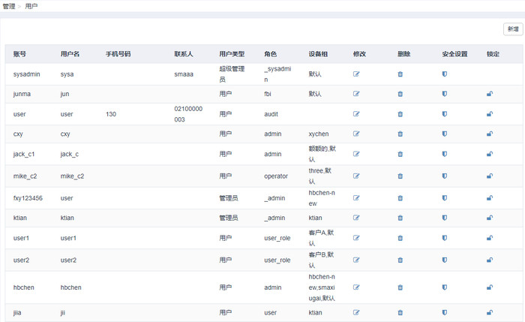
Task: Toggle lock for junma account
Action: click(x=490, y=94)
